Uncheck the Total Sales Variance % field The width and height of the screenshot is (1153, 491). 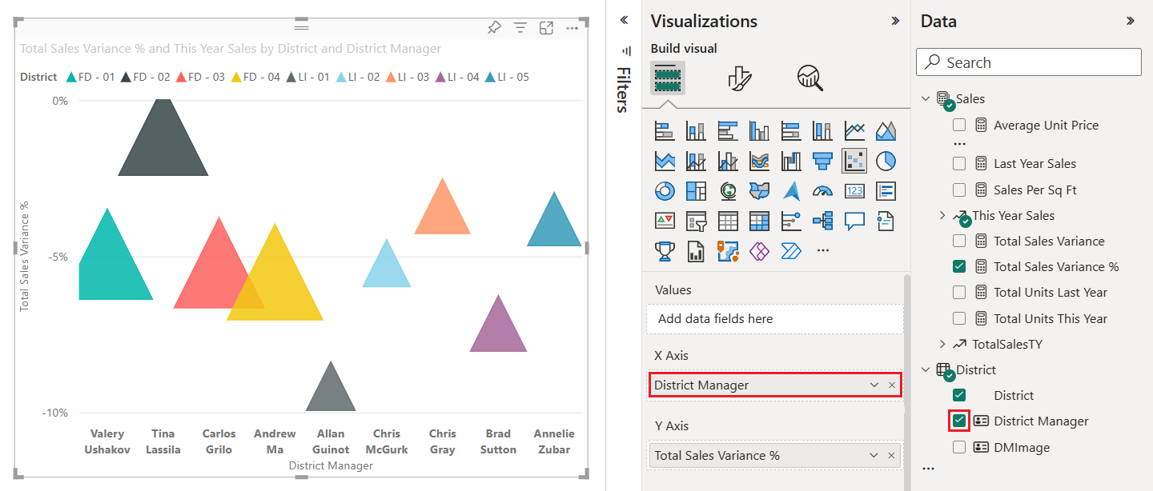point(959,266)
